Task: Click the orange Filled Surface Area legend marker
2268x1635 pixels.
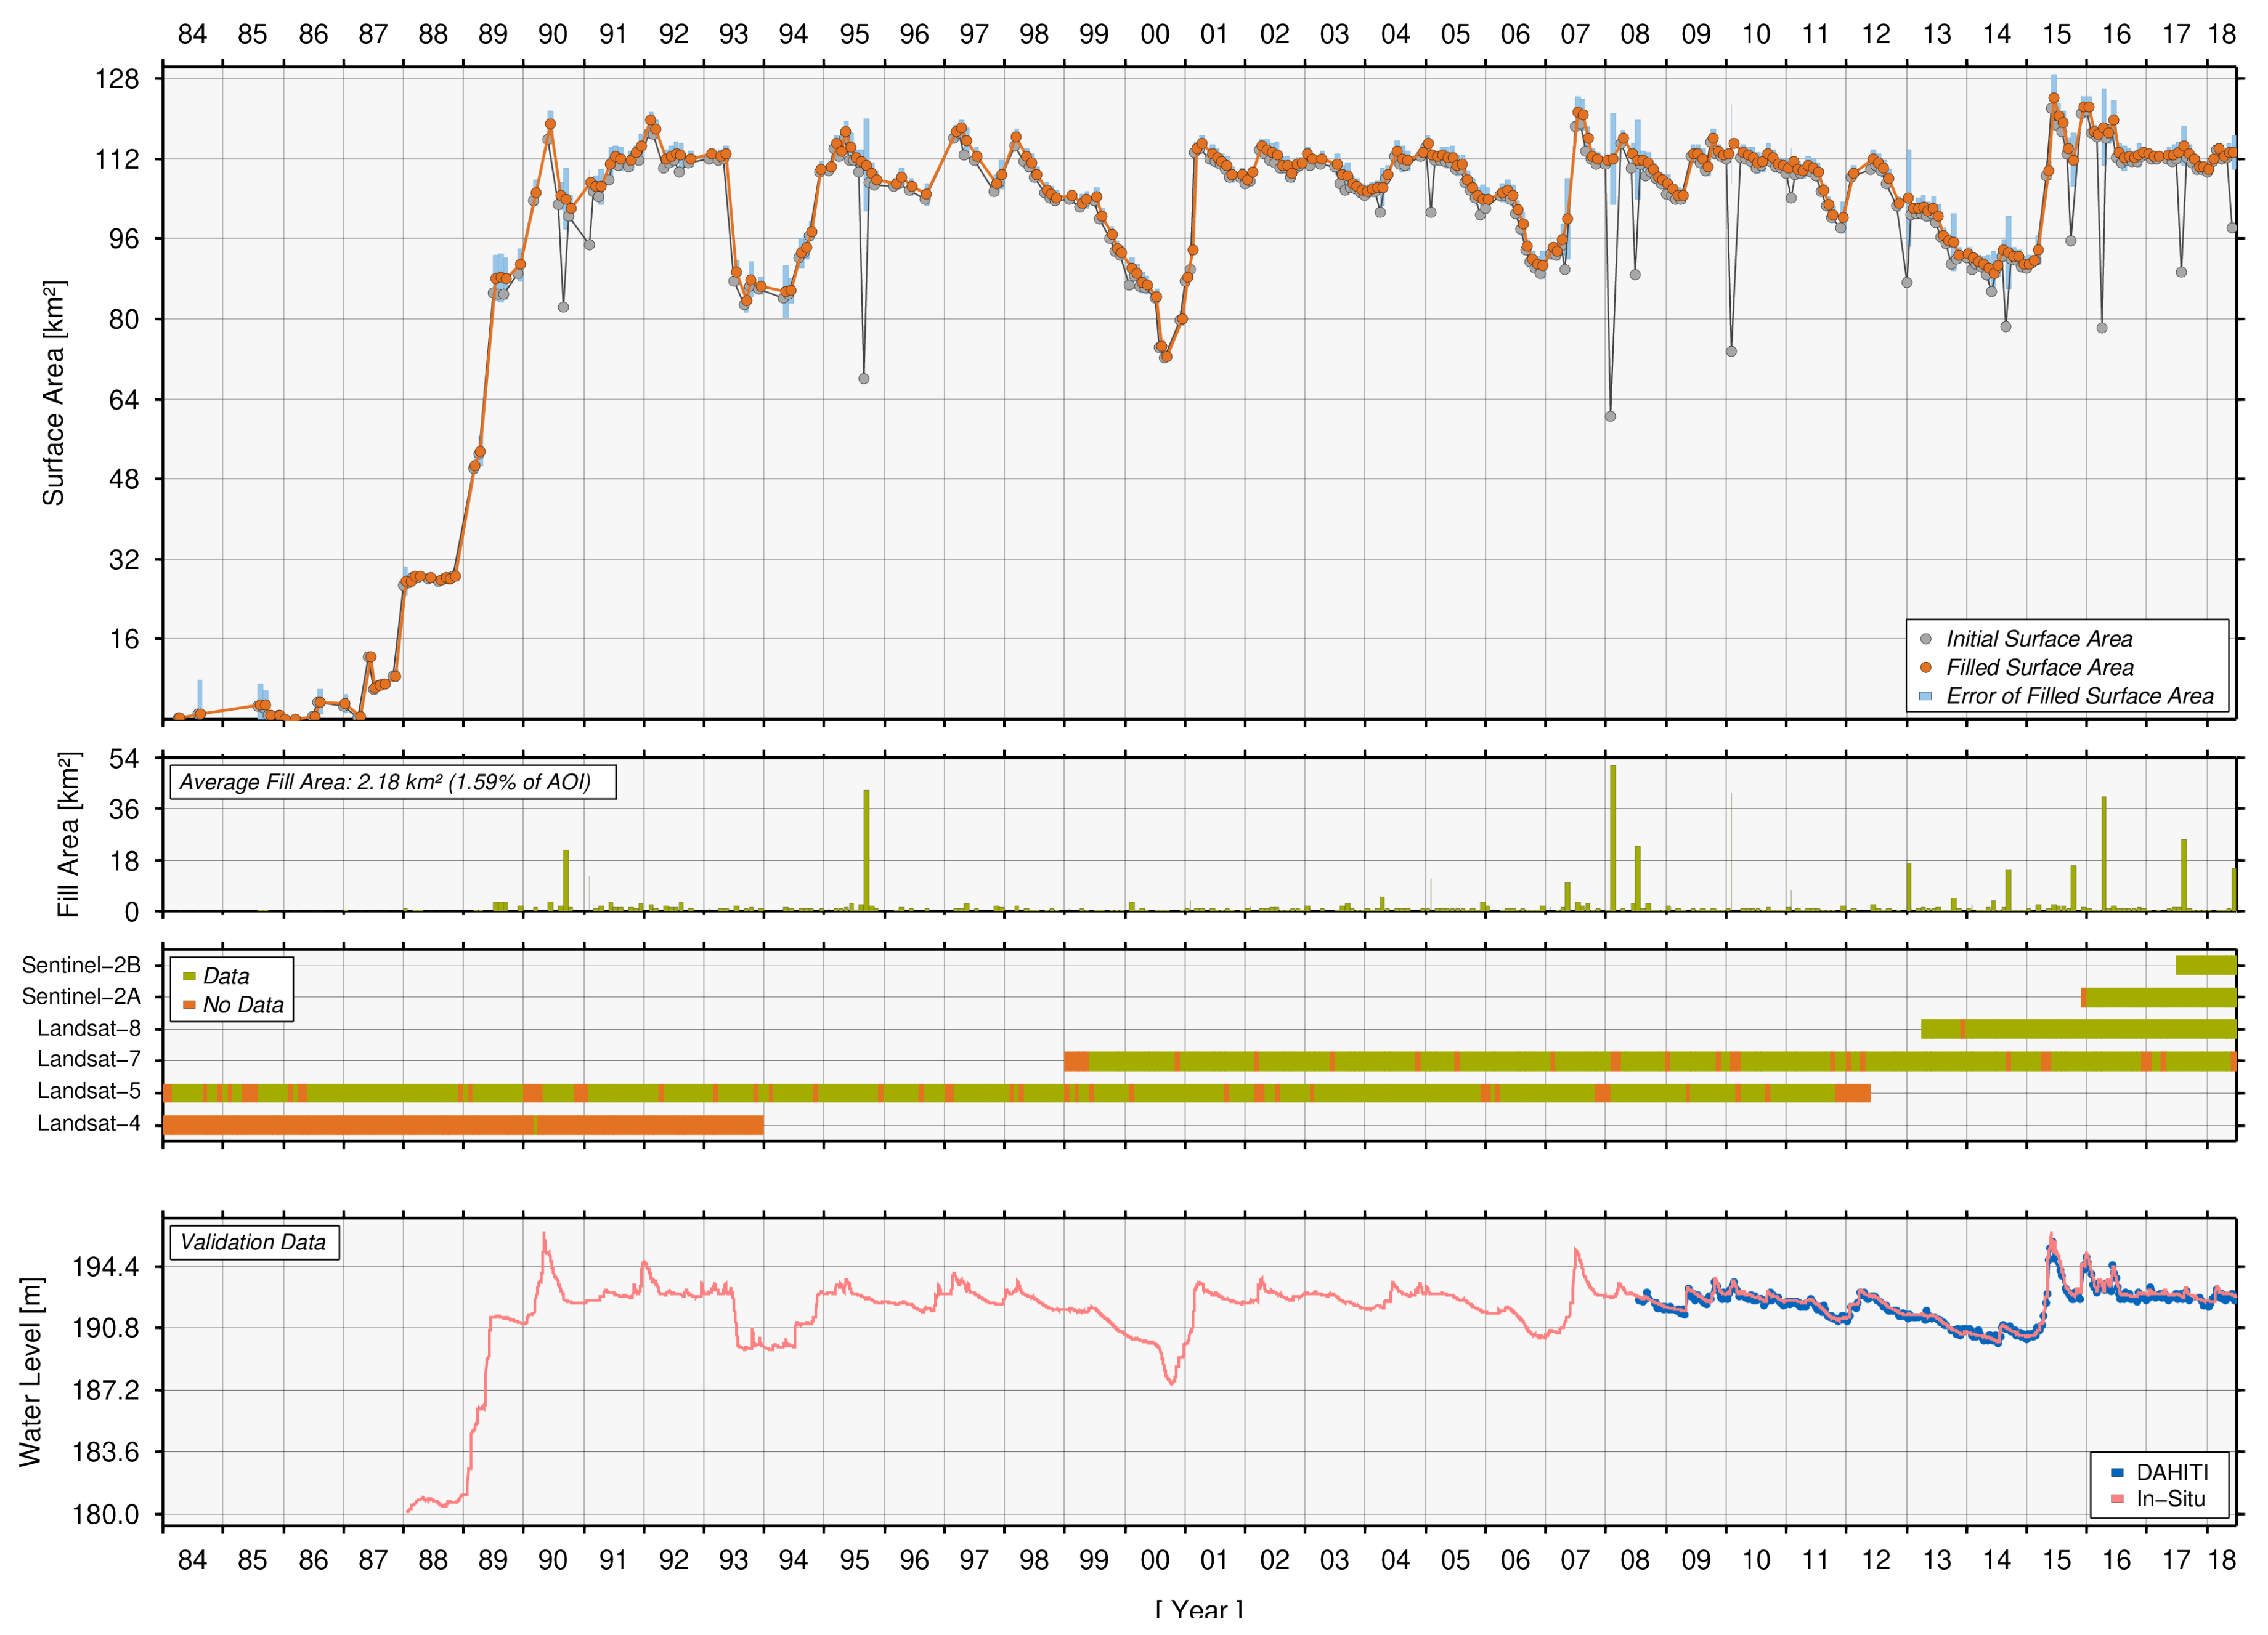Action: coord(1926,666)
